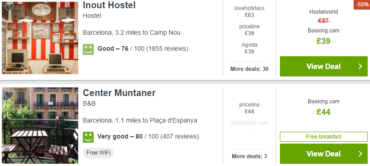
Task: Expand More deals: 30 for Inout Hostel
Action: [x=249, y=69]
